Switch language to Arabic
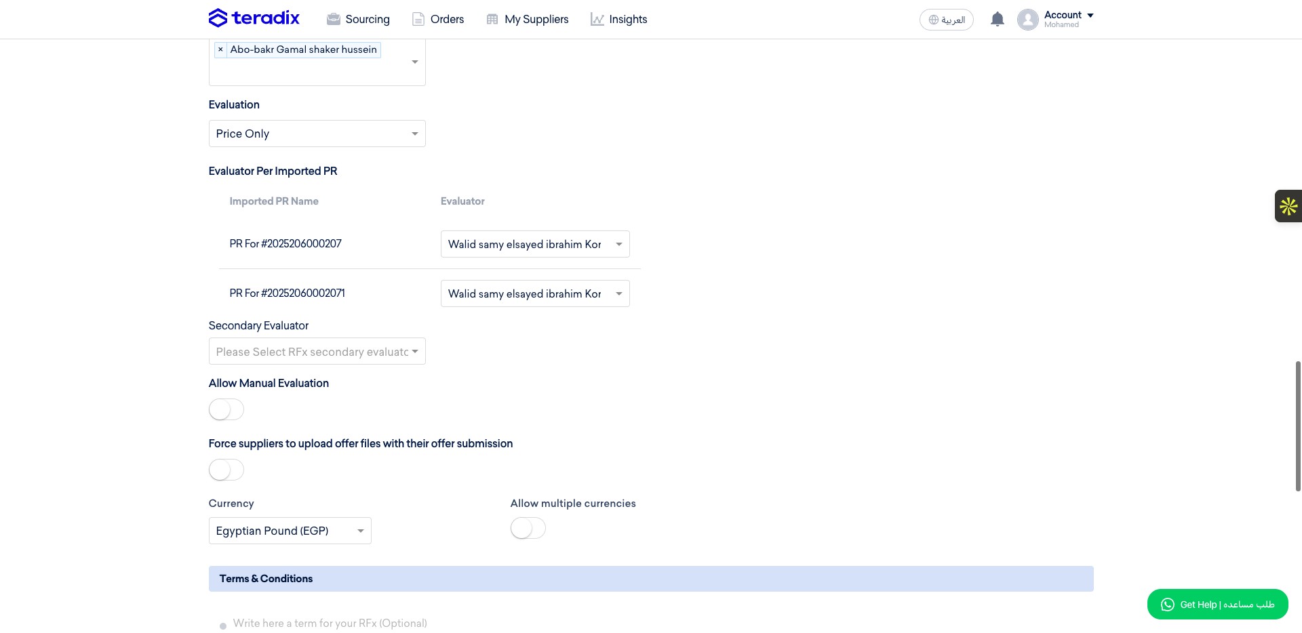This screenshot has width=1302, height=633. [x=946, y=20]
